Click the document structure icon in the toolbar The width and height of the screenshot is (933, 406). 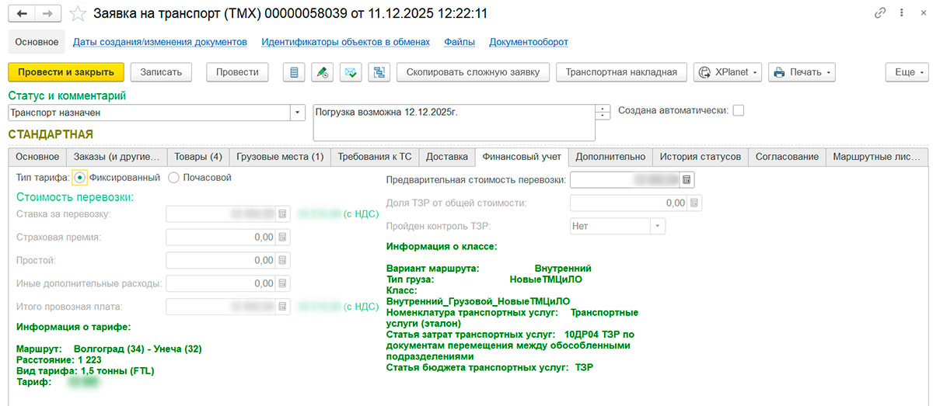click(379, 72)
